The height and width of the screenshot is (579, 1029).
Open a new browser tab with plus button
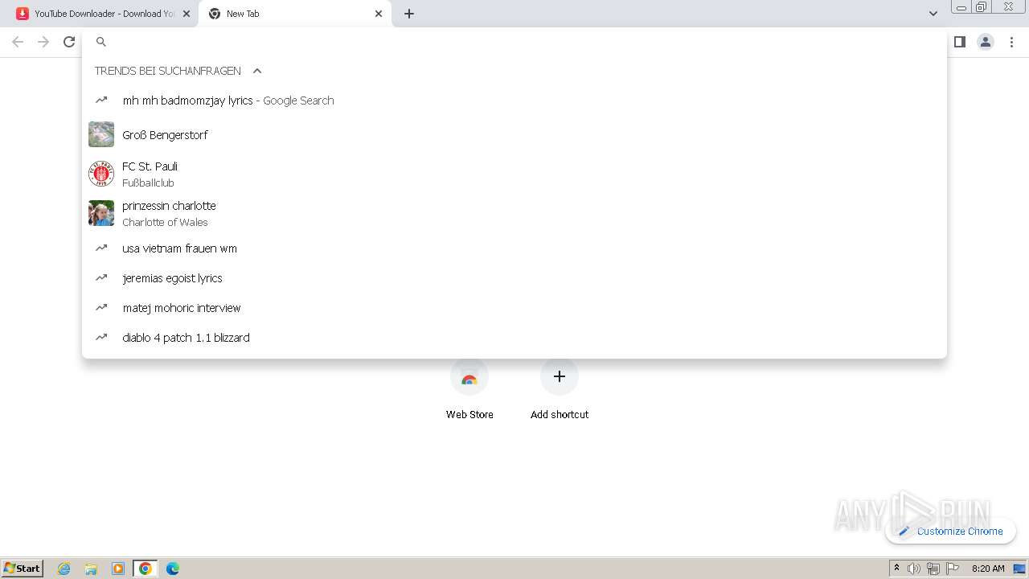point(409,14)
